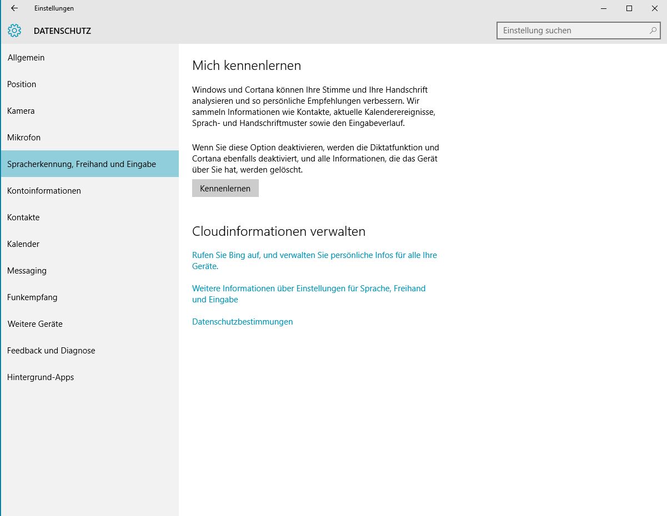Select Weitere Geräte in sidebar

point(89,324)
